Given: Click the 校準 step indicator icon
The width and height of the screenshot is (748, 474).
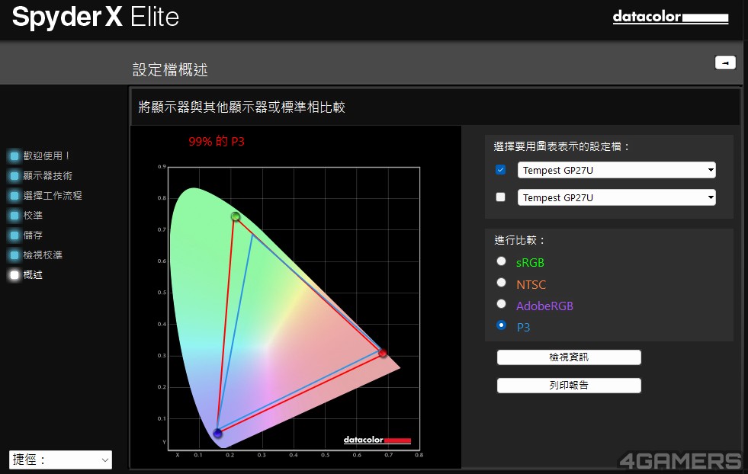Looking at the screenshot, I should point(14,216).
